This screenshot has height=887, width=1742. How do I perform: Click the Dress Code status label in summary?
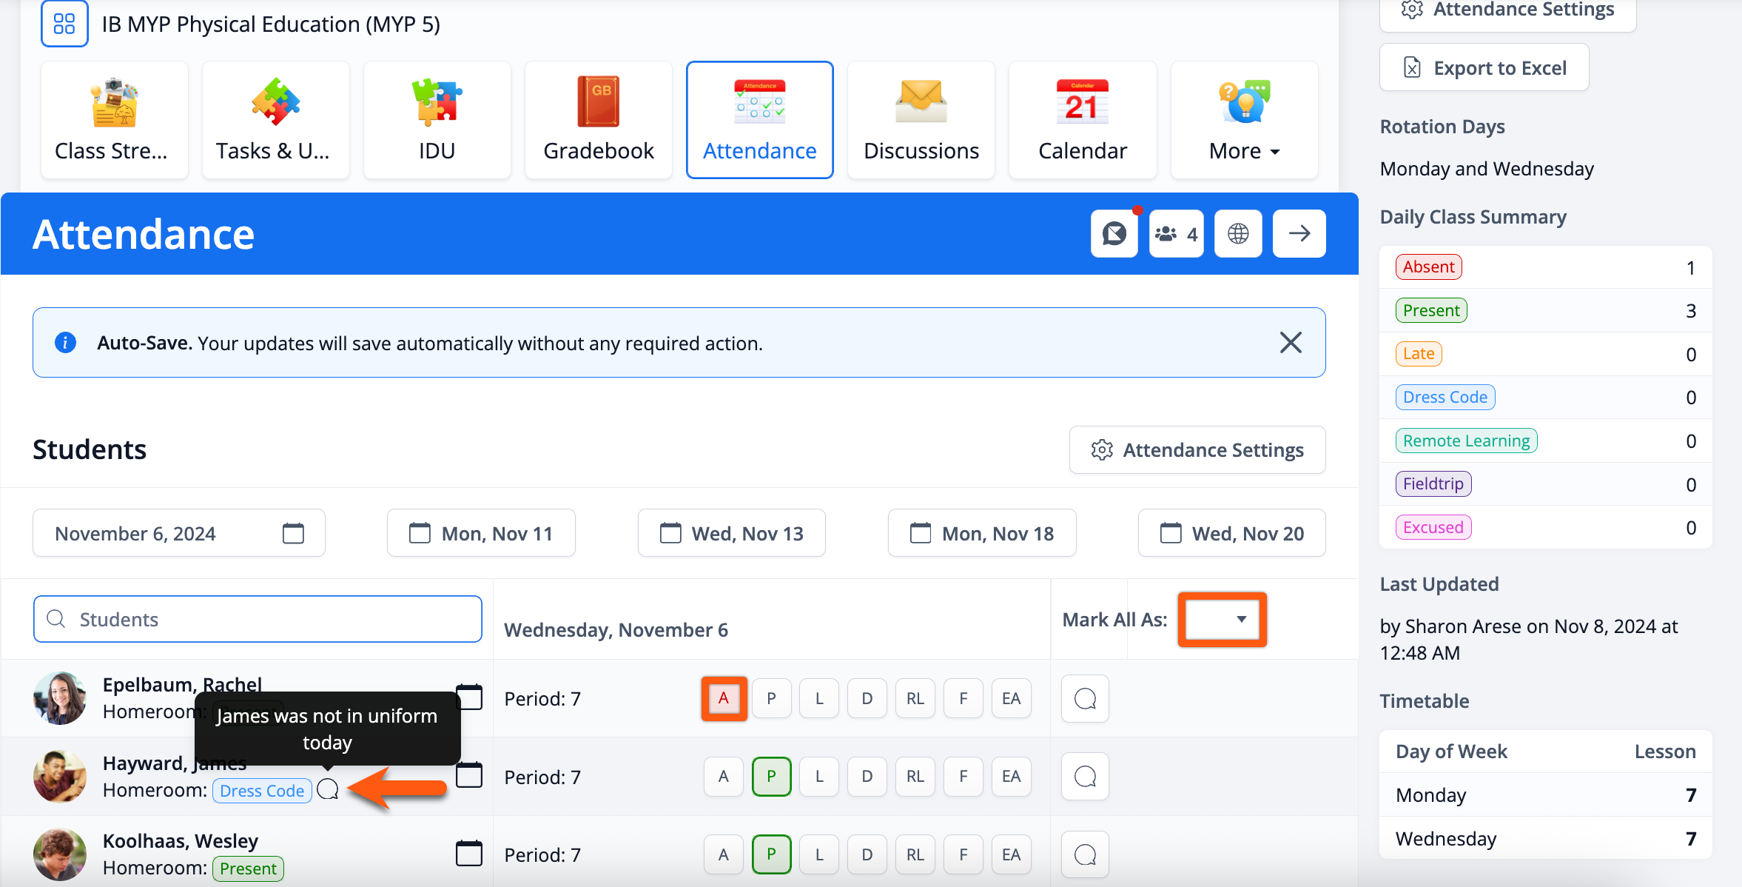tap(1445, 397)
